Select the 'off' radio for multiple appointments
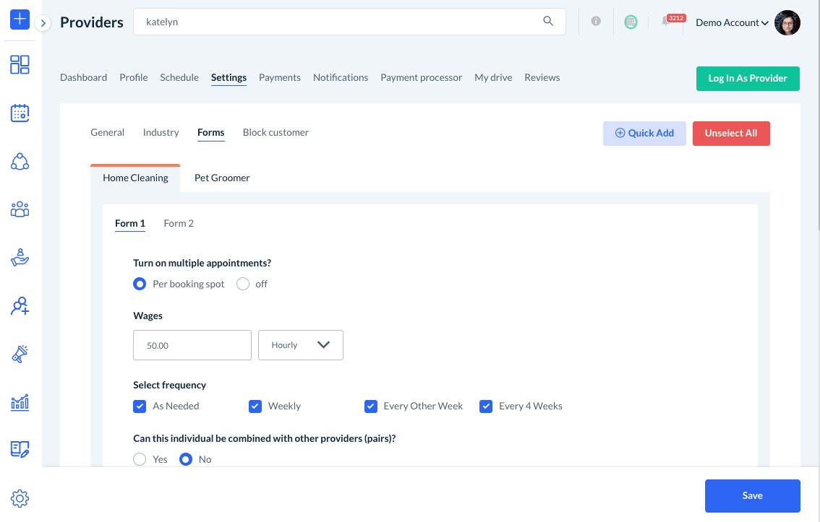The width and height of the screenshot is (820, 522). [243, 284]
